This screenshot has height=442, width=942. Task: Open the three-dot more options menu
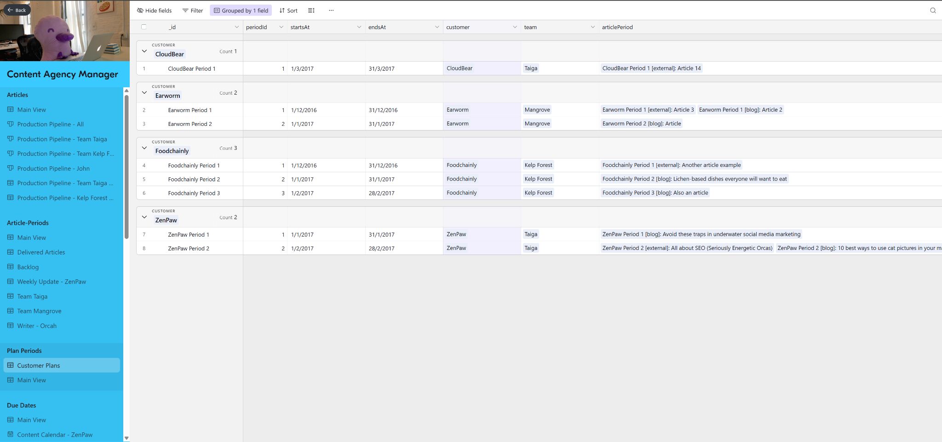click(331, 11)
